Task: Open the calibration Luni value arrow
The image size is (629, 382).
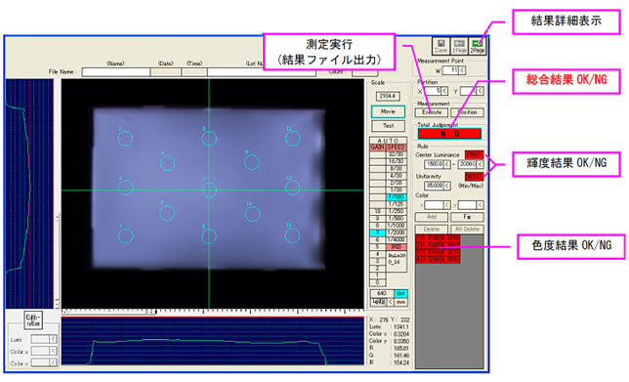Action: 53,339
